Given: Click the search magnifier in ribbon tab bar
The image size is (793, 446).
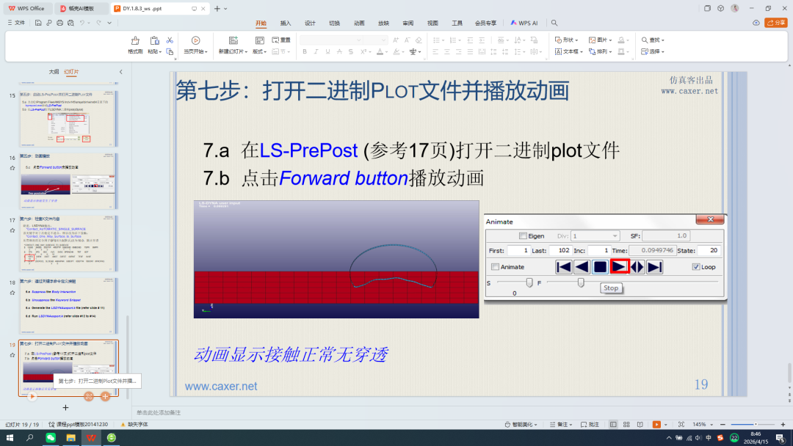Looking at the screenshot, I should 554,23.
